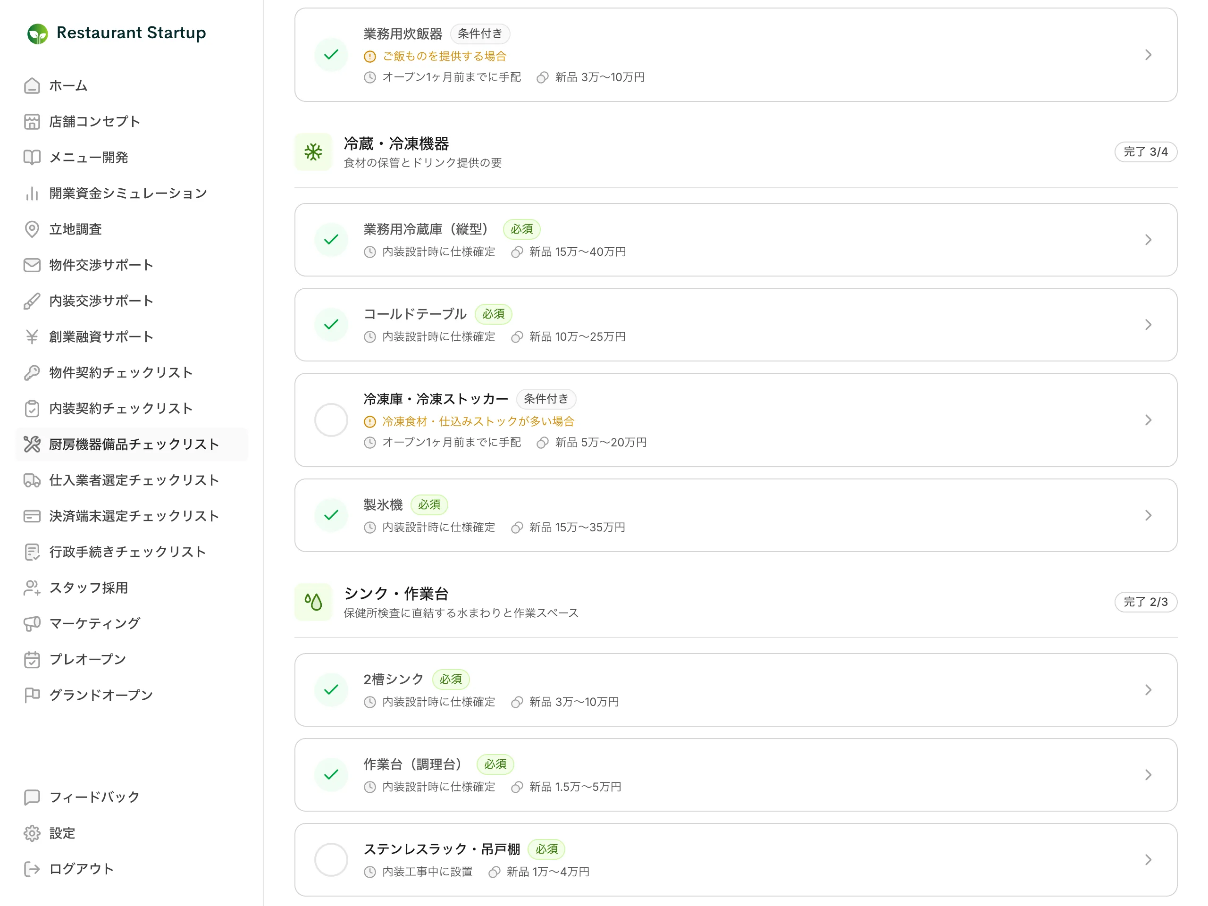Screen dimensions: 1208x906
Task: Check the unchecked 冷凍庫・冷凍ストッカー circle
Action: point(331,420)
